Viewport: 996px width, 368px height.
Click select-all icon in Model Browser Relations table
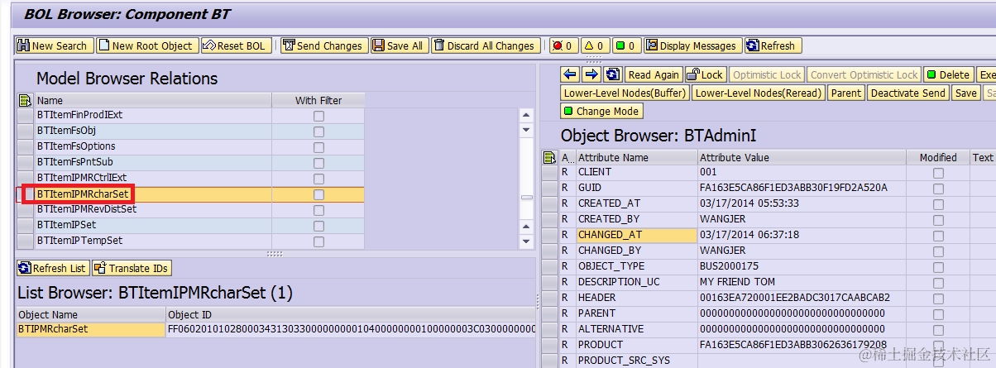[25, 100]
